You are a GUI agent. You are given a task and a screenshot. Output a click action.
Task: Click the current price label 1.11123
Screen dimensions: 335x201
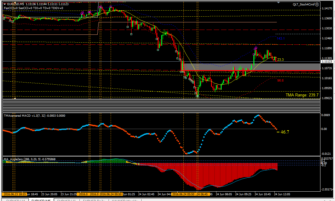327,62
